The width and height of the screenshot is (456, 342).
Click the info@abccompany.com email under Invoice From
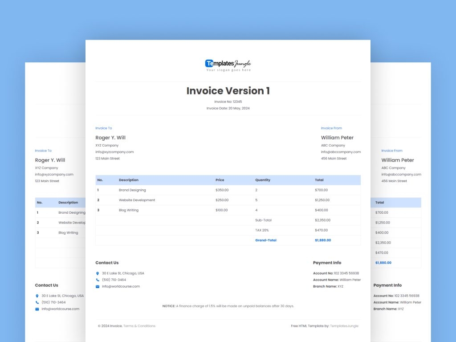tap(341, 151)
